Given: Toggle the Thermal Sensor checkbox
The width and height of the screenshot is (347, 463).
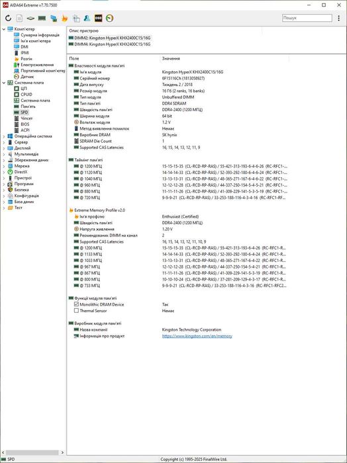Looking at the screenshot, I should pyautogui.click(x=76, y=311).
